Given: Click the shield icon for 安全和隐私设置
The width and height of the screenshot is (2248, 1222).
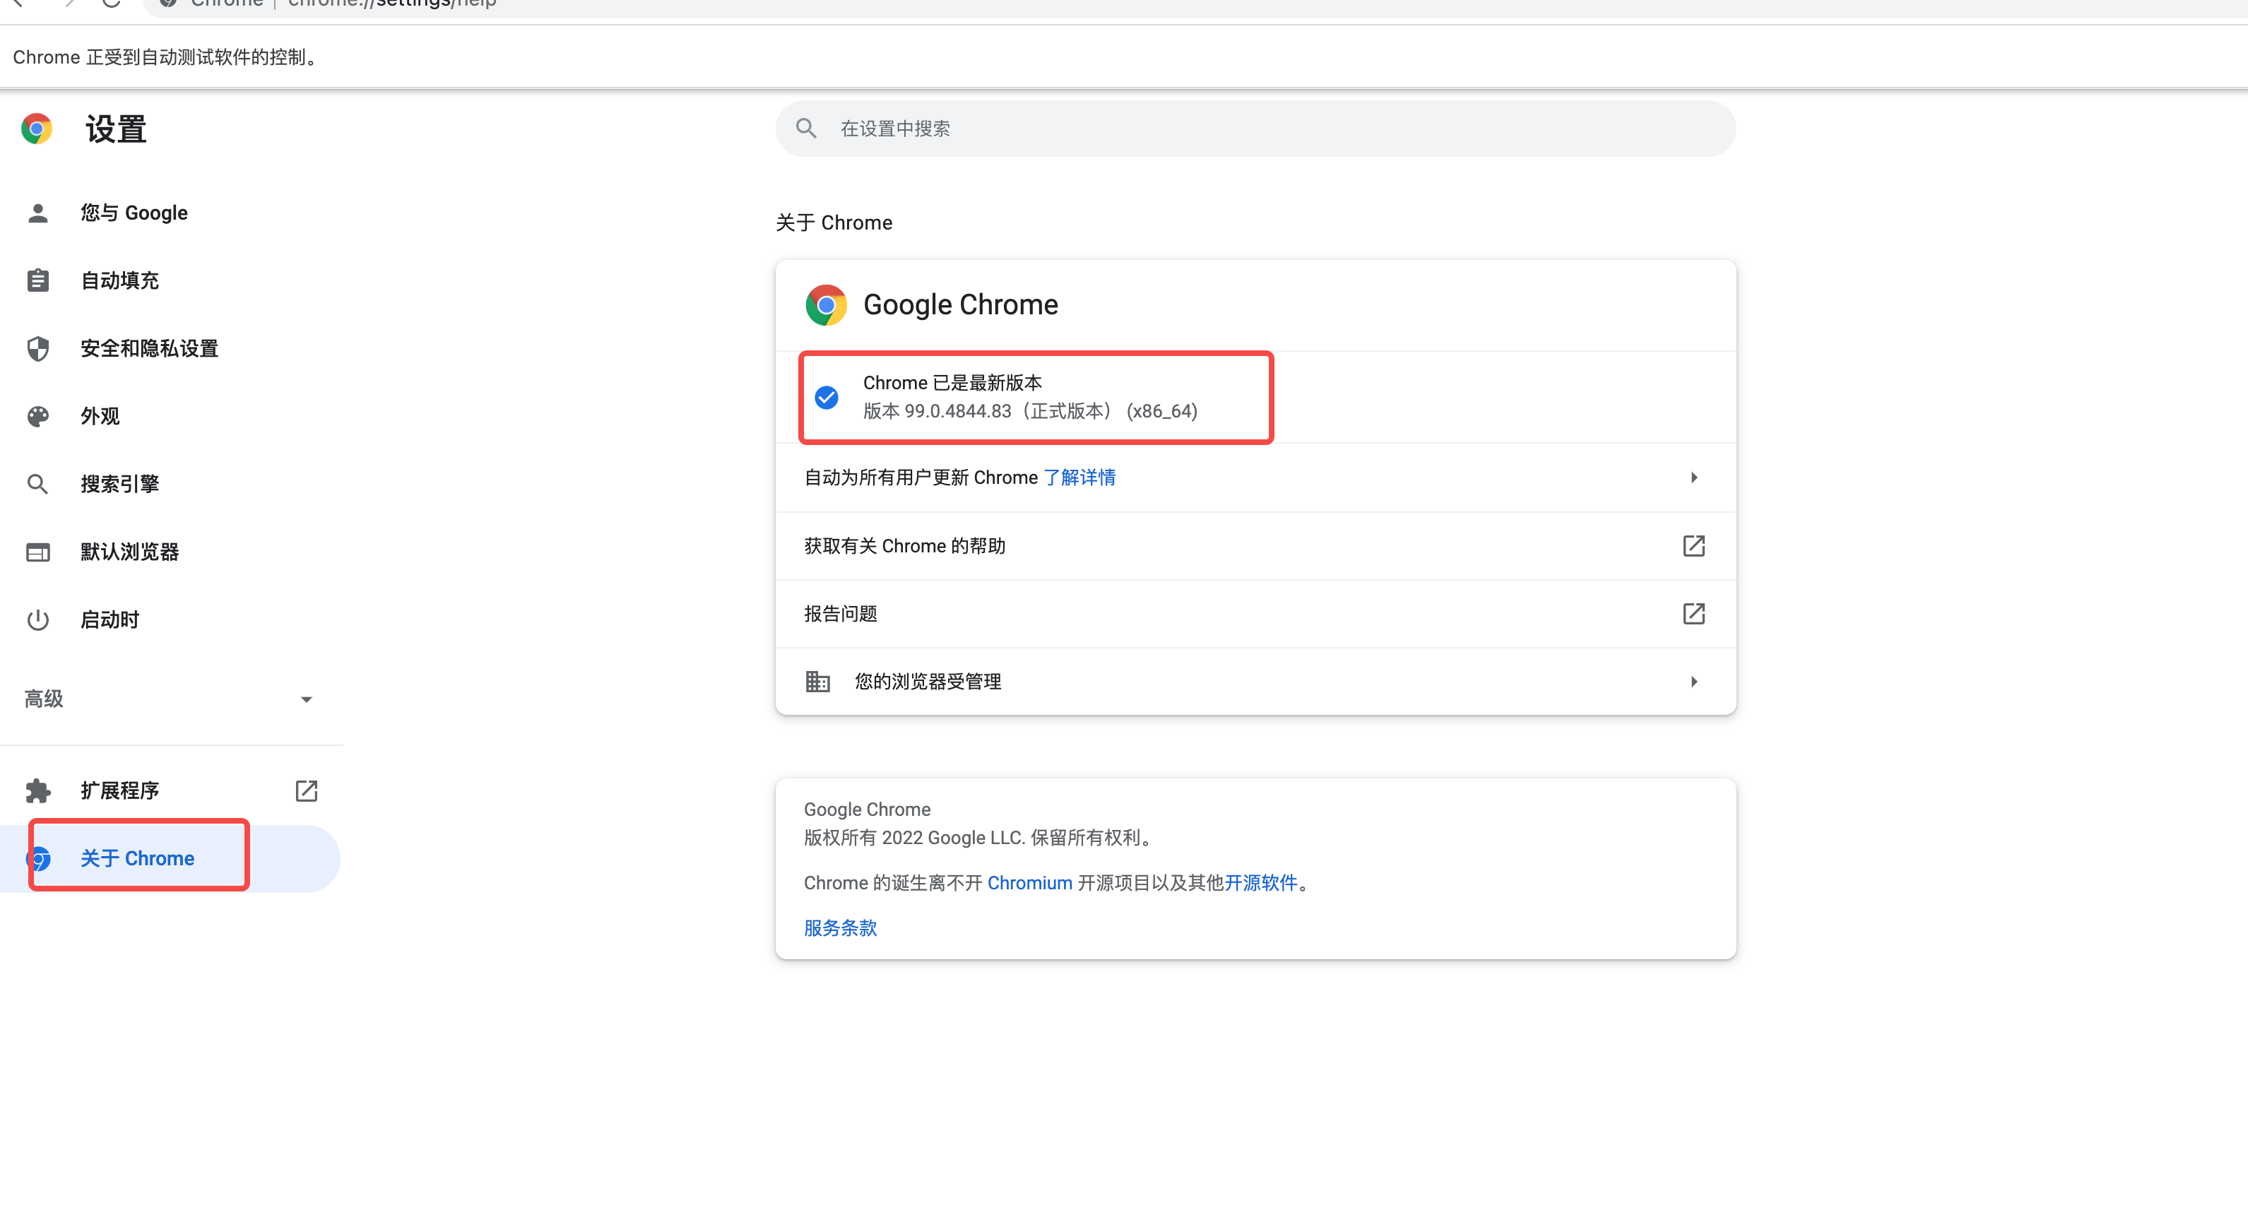Looking at the screenshot, I should [37, 349].
